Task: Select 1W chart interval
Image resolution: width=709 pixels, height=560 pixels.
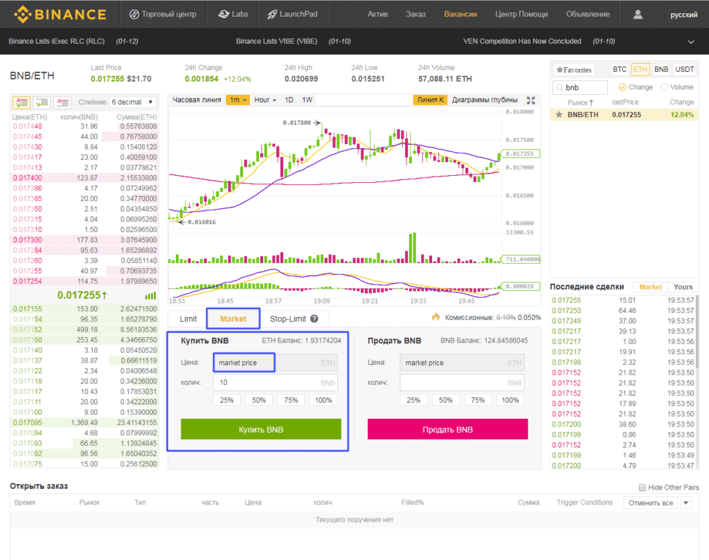Action: [x=307, y=100]
